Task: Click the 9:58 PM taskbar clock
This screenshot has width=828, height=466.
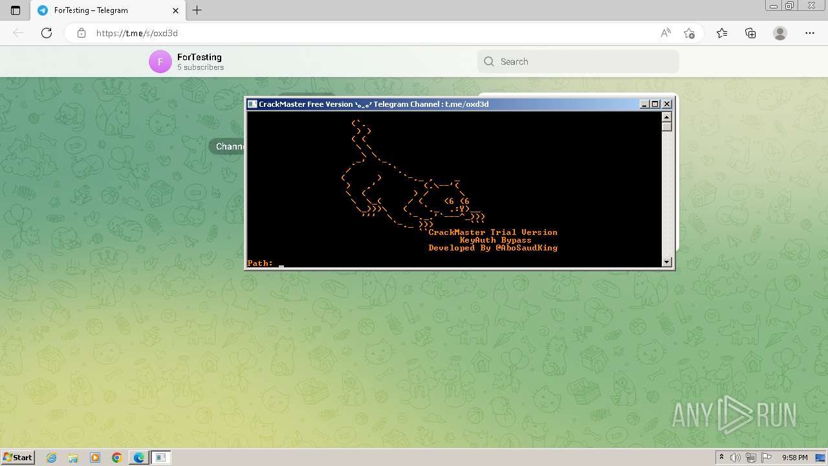Action: coord(794,458)
